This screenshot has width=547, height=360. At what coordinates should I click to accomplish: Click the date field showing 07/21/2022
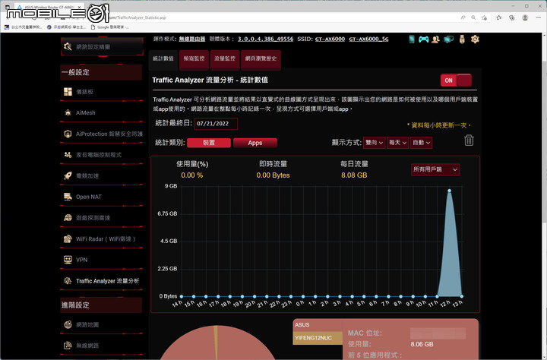[x=216, y=124]
